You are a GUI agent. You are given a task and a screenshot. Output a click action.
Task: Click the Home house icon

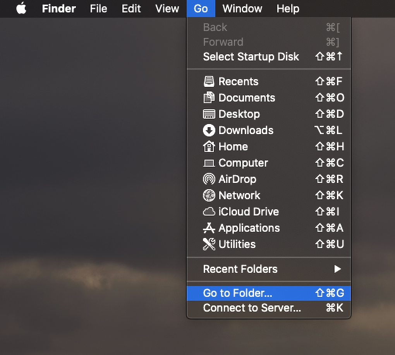click(209, 146)
